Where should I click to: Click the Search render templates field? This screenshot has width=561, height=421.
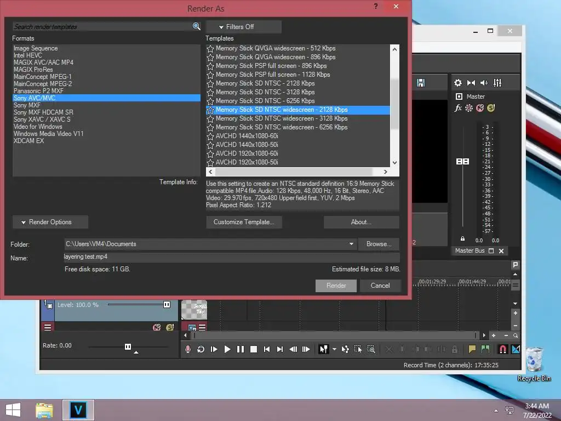click(102, 26)
